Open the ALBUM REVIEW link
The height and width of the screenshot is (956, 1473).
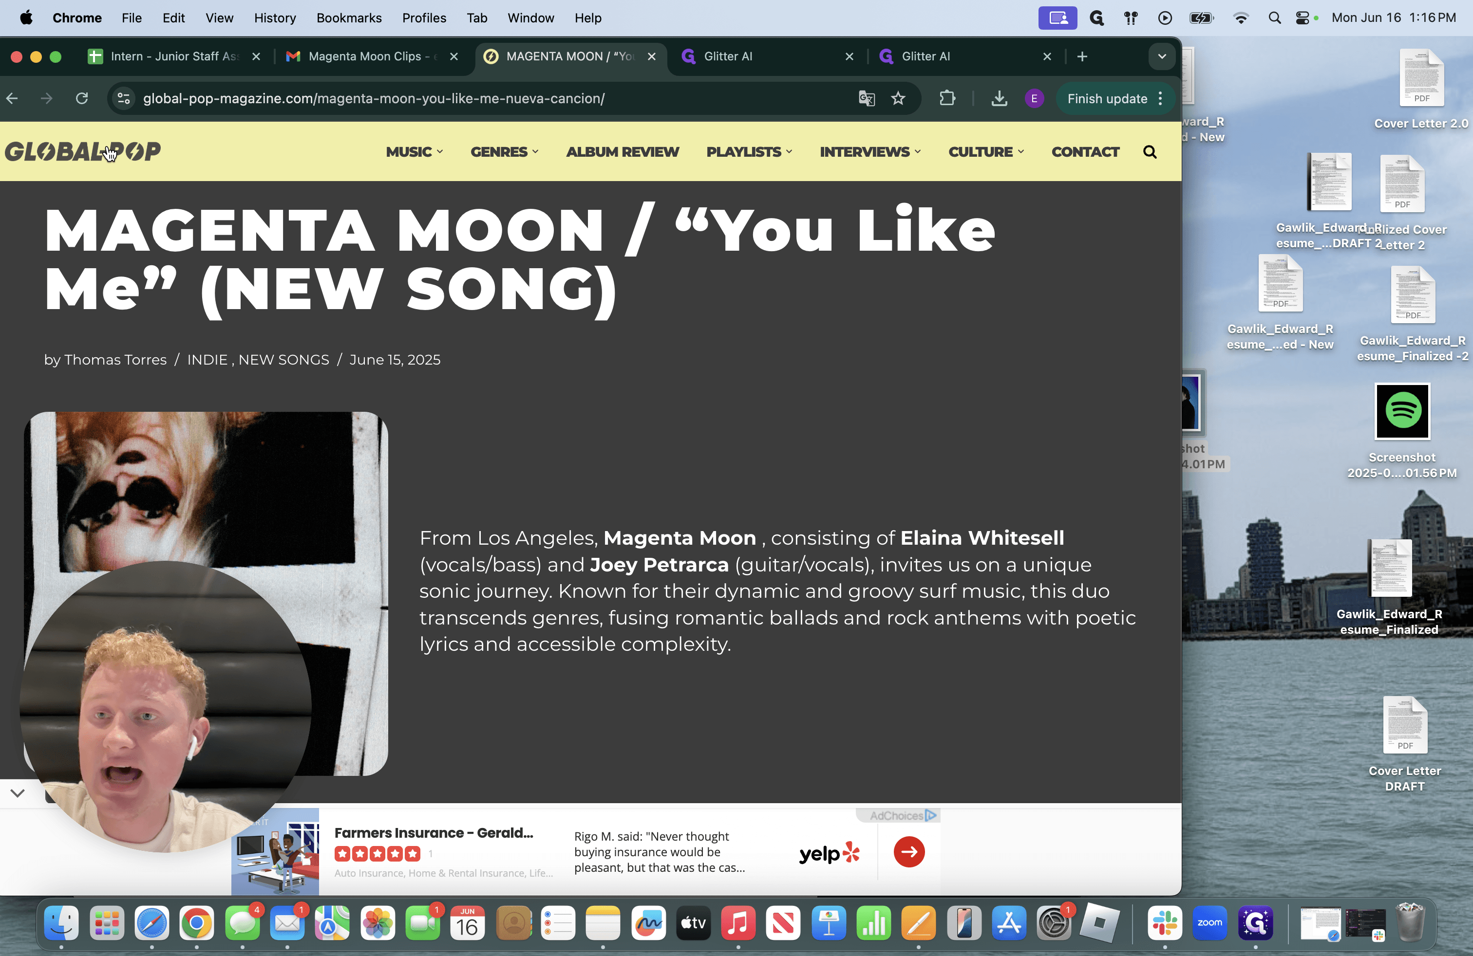(x=622, y=151)
